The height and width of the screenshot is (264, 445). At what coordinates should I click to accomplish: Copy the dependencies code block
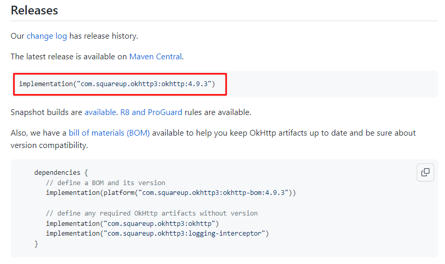[x=425, y=172]
